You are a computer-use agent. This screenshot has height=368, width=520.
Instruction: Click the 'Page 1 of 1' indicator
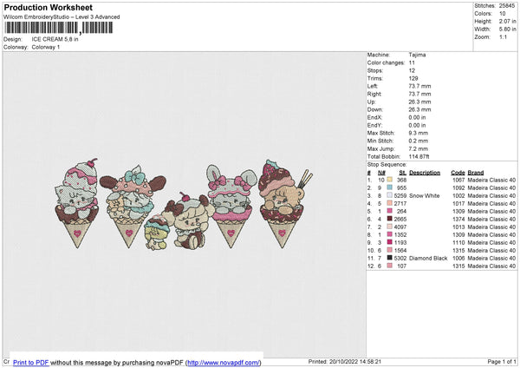[x=502, y=362]
